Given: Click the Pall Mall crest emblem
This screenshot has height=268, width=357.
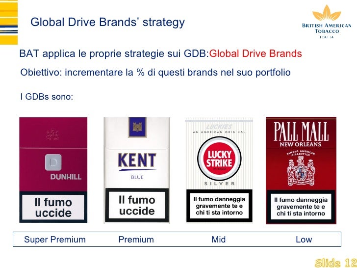Looking at the screenshot, I should [301, 172].
